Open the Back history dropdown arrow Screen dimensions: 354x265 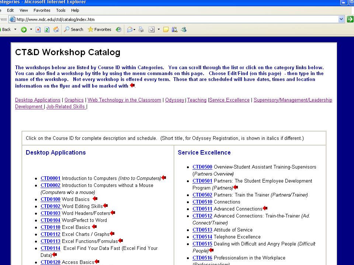(15, 29)
